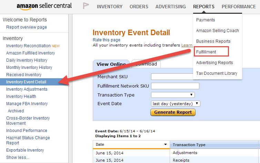Click the Amazon Seller Central logo
Image resolution: width=260 pixels, height=163 pixels.
click(x=44, y=6)
